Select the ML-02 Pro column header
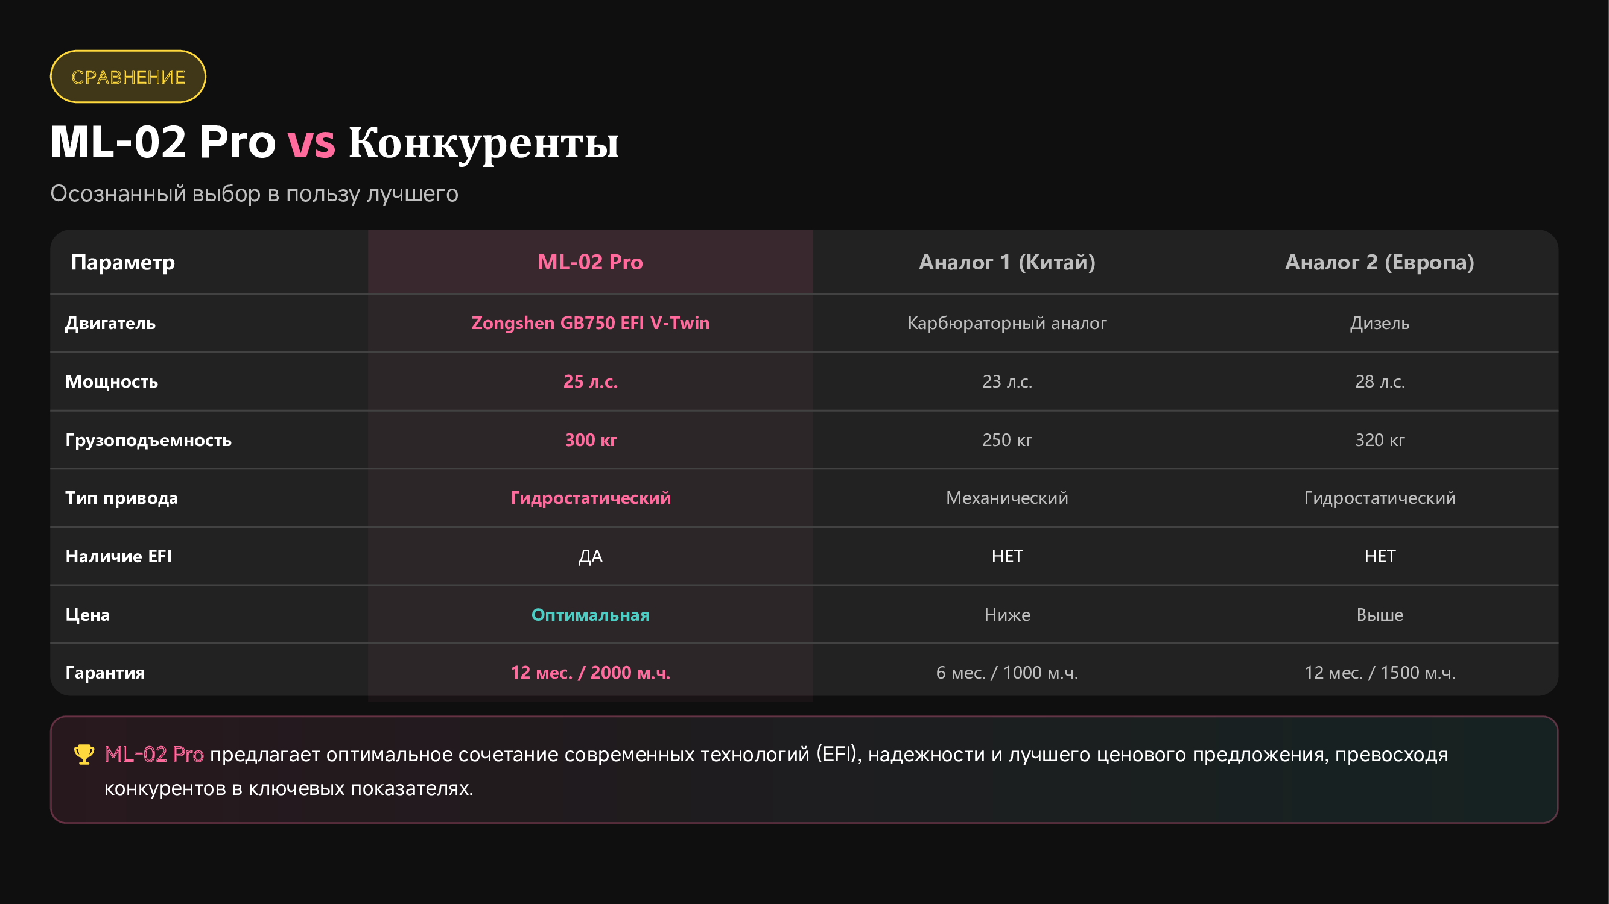The height and width of the screenshot is (904, 1609). (x=590, y=262)
